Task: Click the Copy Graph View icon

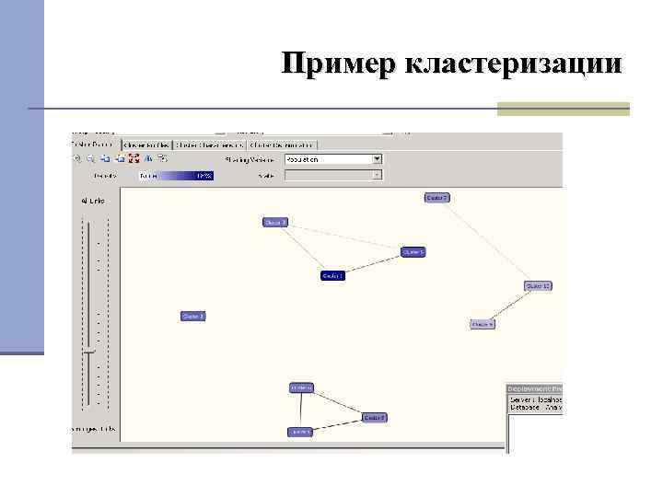Action: [x=105, y=158]
